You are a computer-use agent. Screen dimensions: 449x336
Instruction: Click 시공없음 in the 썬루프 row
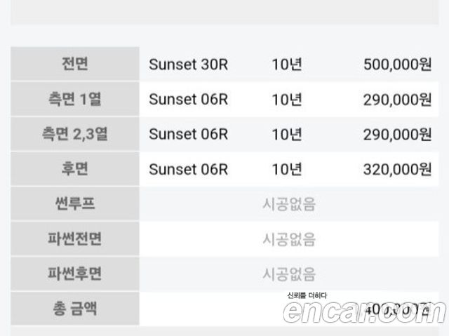[x=289, y=204]
